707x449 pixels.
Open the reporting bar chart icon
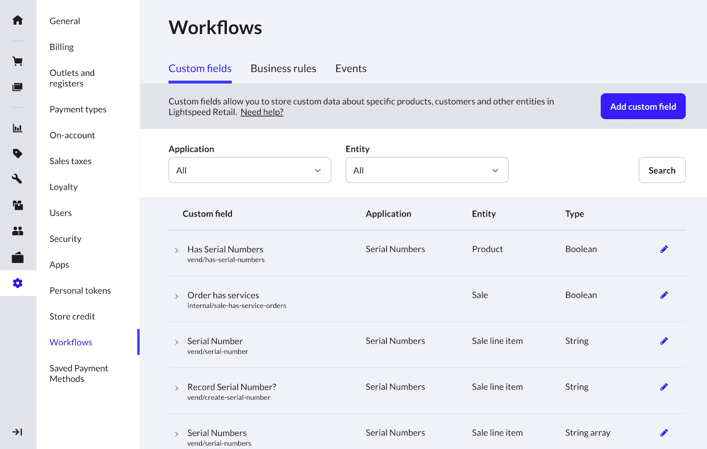tap(18, 128)
